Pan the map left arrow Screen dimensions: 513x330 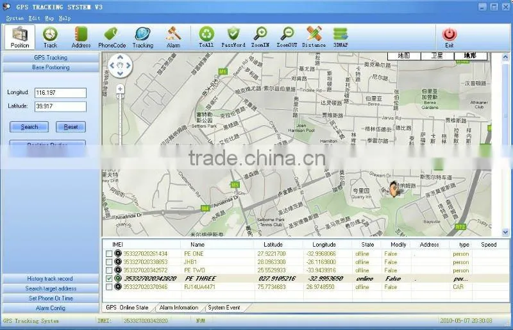tap(112, 65)
